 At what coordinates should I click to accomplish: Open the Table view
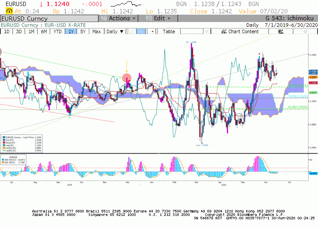(169, 31)
